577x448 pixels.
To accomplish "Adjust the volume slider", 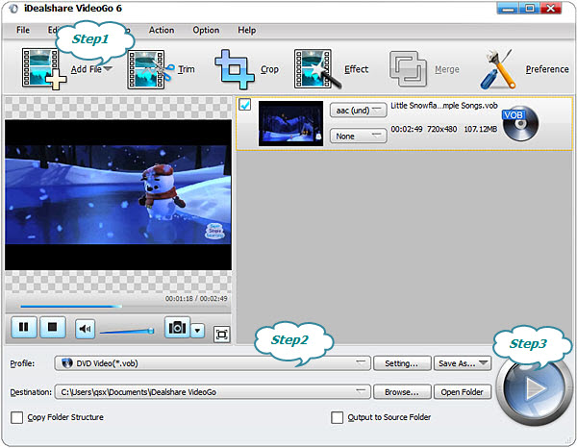I will tap(127, 332).
